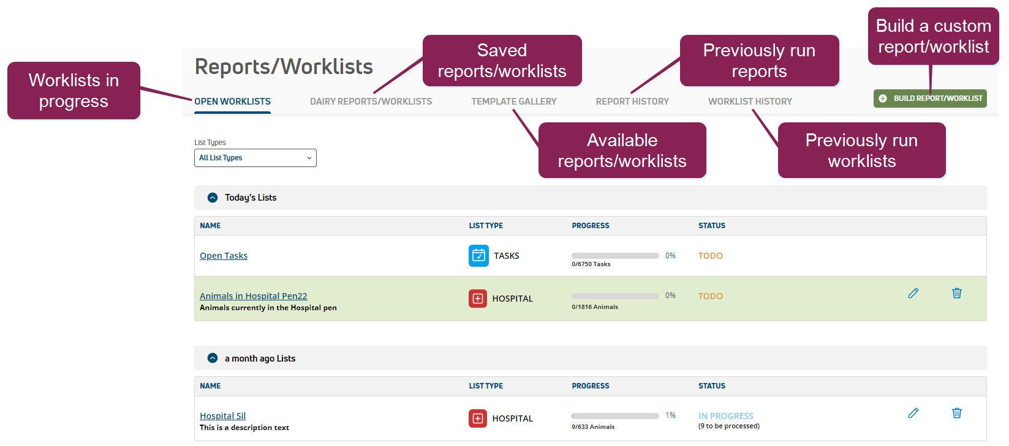The width and height of the screenshot is (1009, 446).
Task: Open the All List Types dropdown
Action: click(x=255, y=158)
